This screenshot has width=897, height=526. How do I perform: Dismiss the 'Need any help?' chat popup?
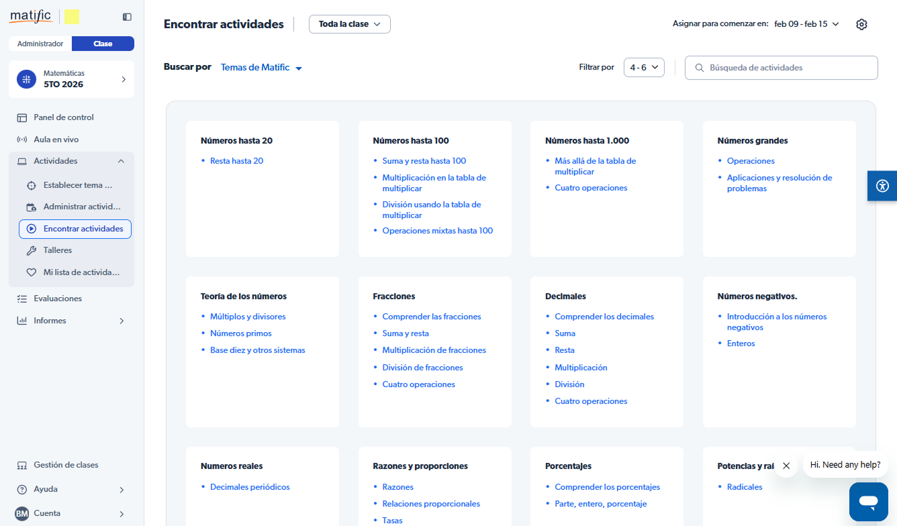pos(786,465)
